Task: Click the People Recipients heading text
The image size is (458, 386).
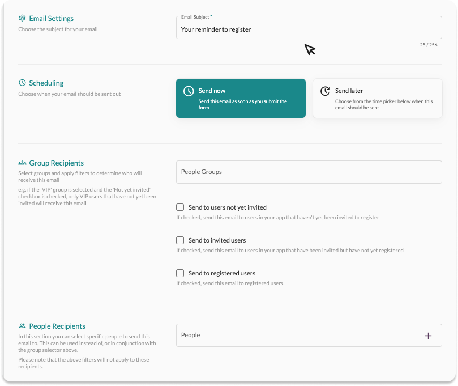Action: 57,326
